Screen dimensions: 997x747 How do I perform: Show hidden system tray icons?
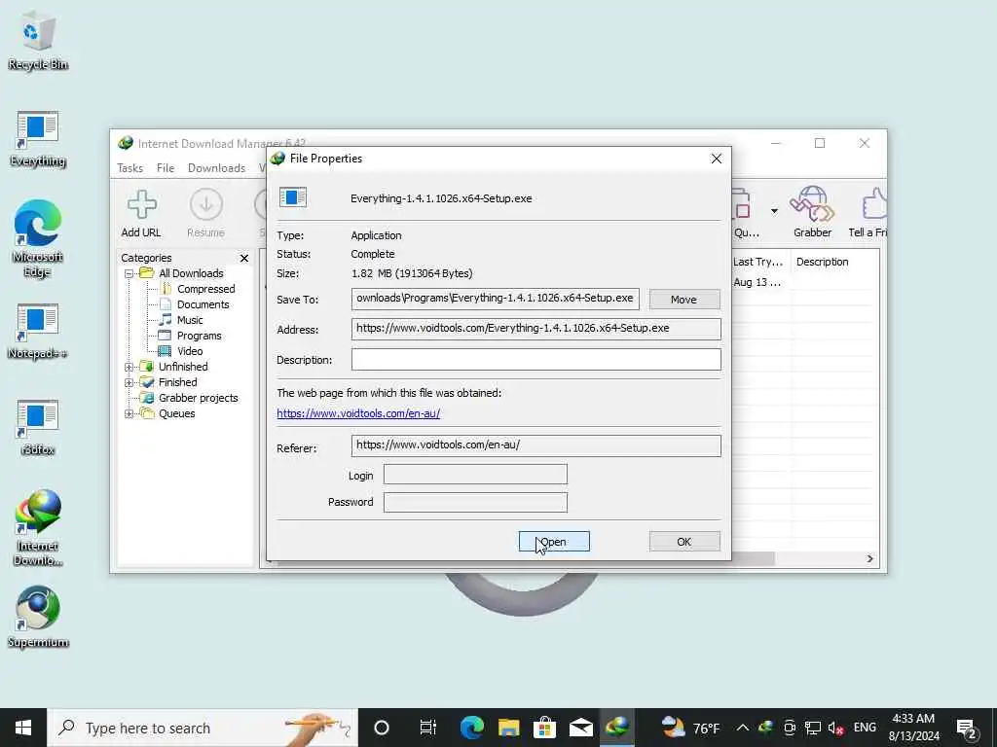742,728
